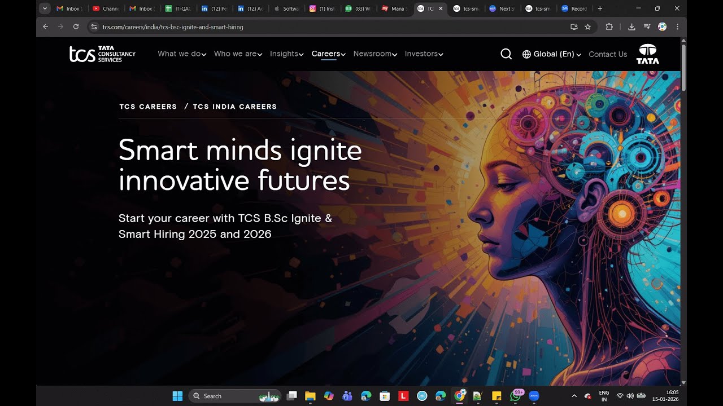Open File Explorer from the taskbar
Viewport: 723px width, 406px height.
coord(310,396)
